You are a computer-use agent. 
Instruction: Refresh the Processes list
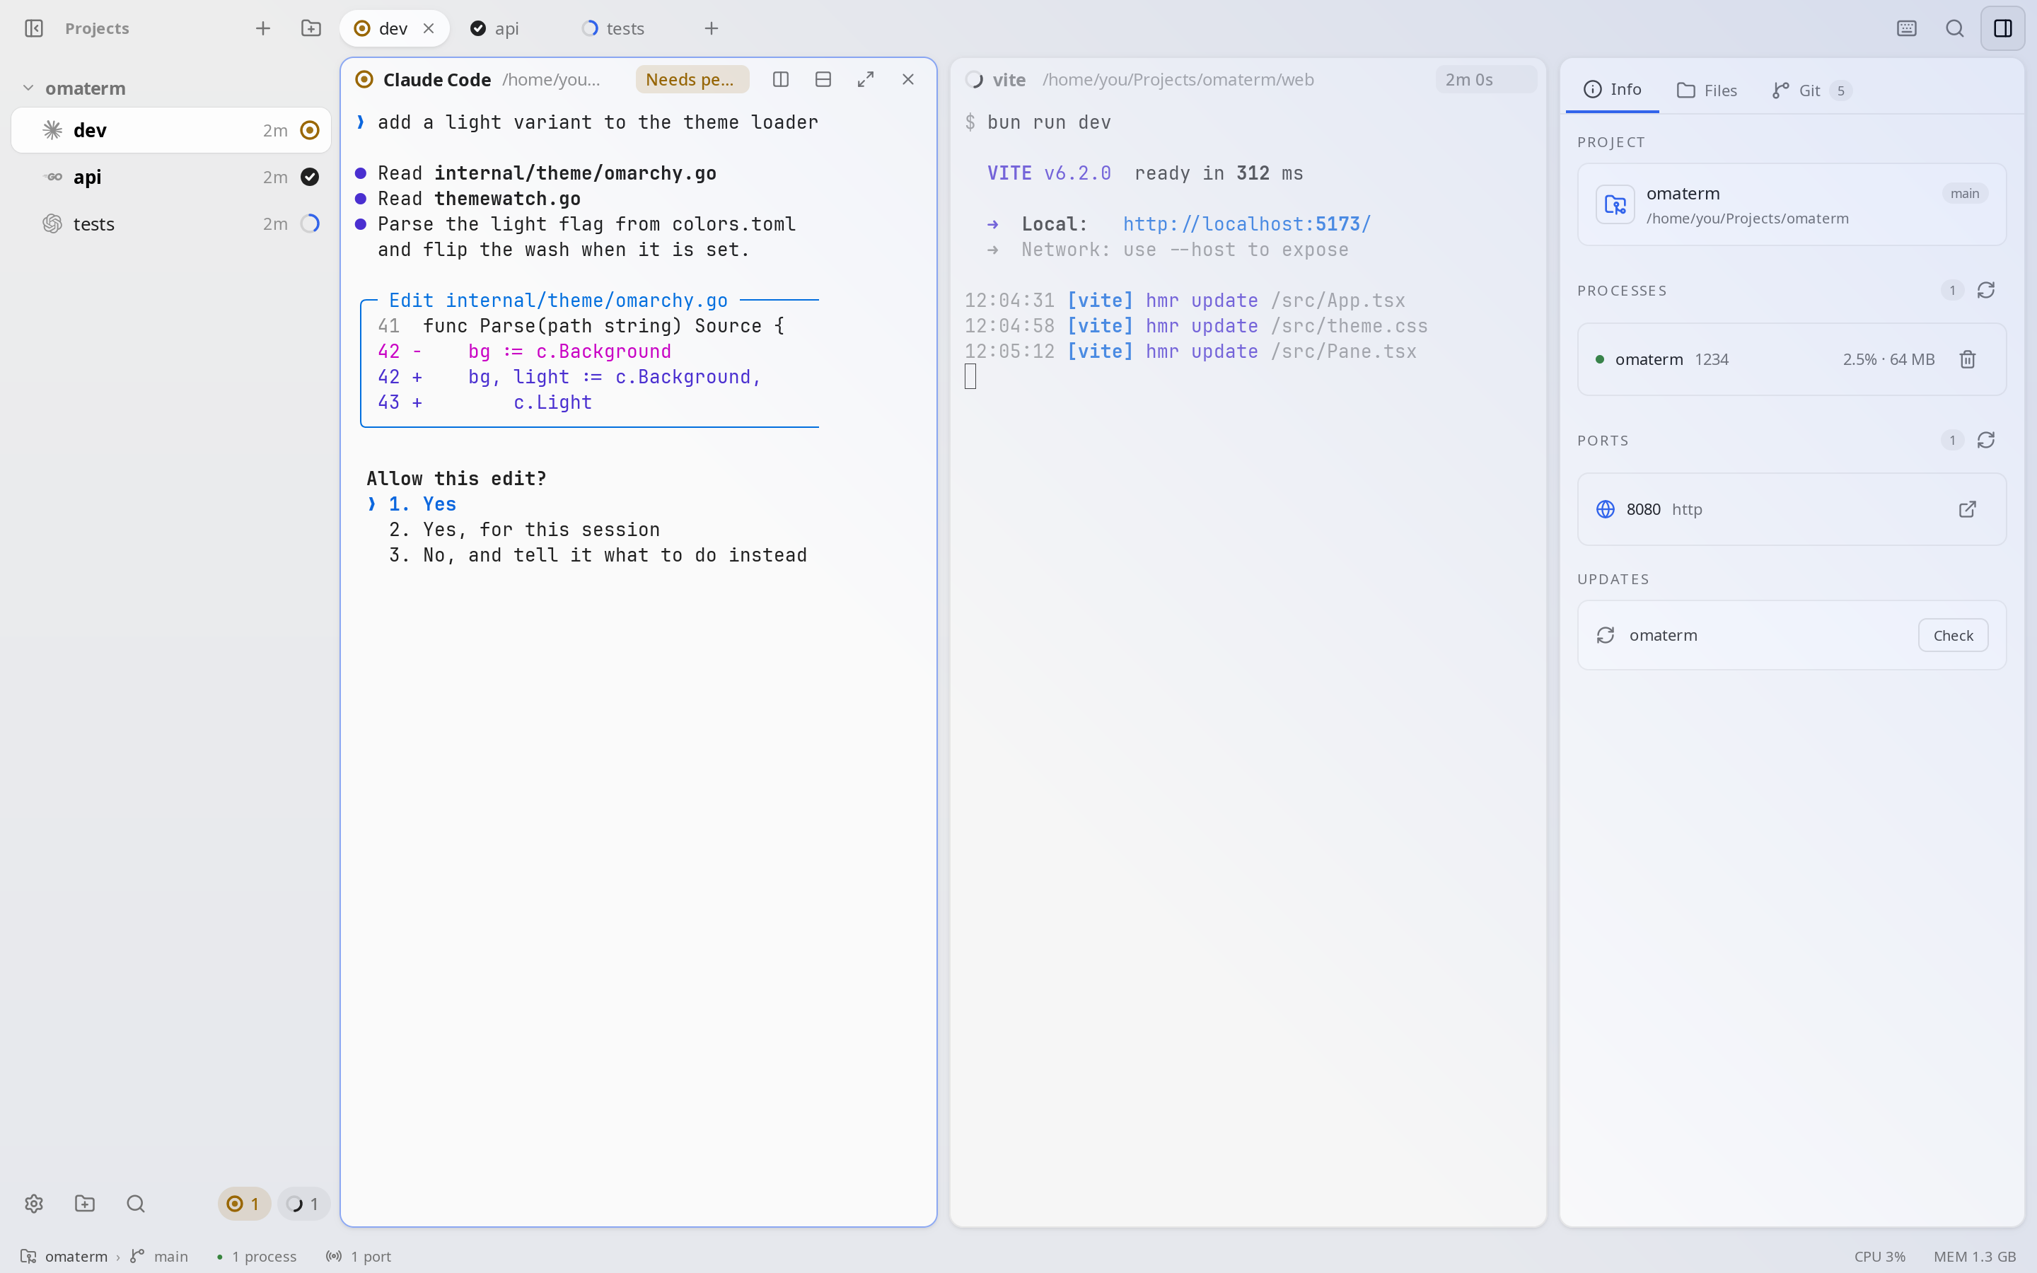pos(1985,291)
